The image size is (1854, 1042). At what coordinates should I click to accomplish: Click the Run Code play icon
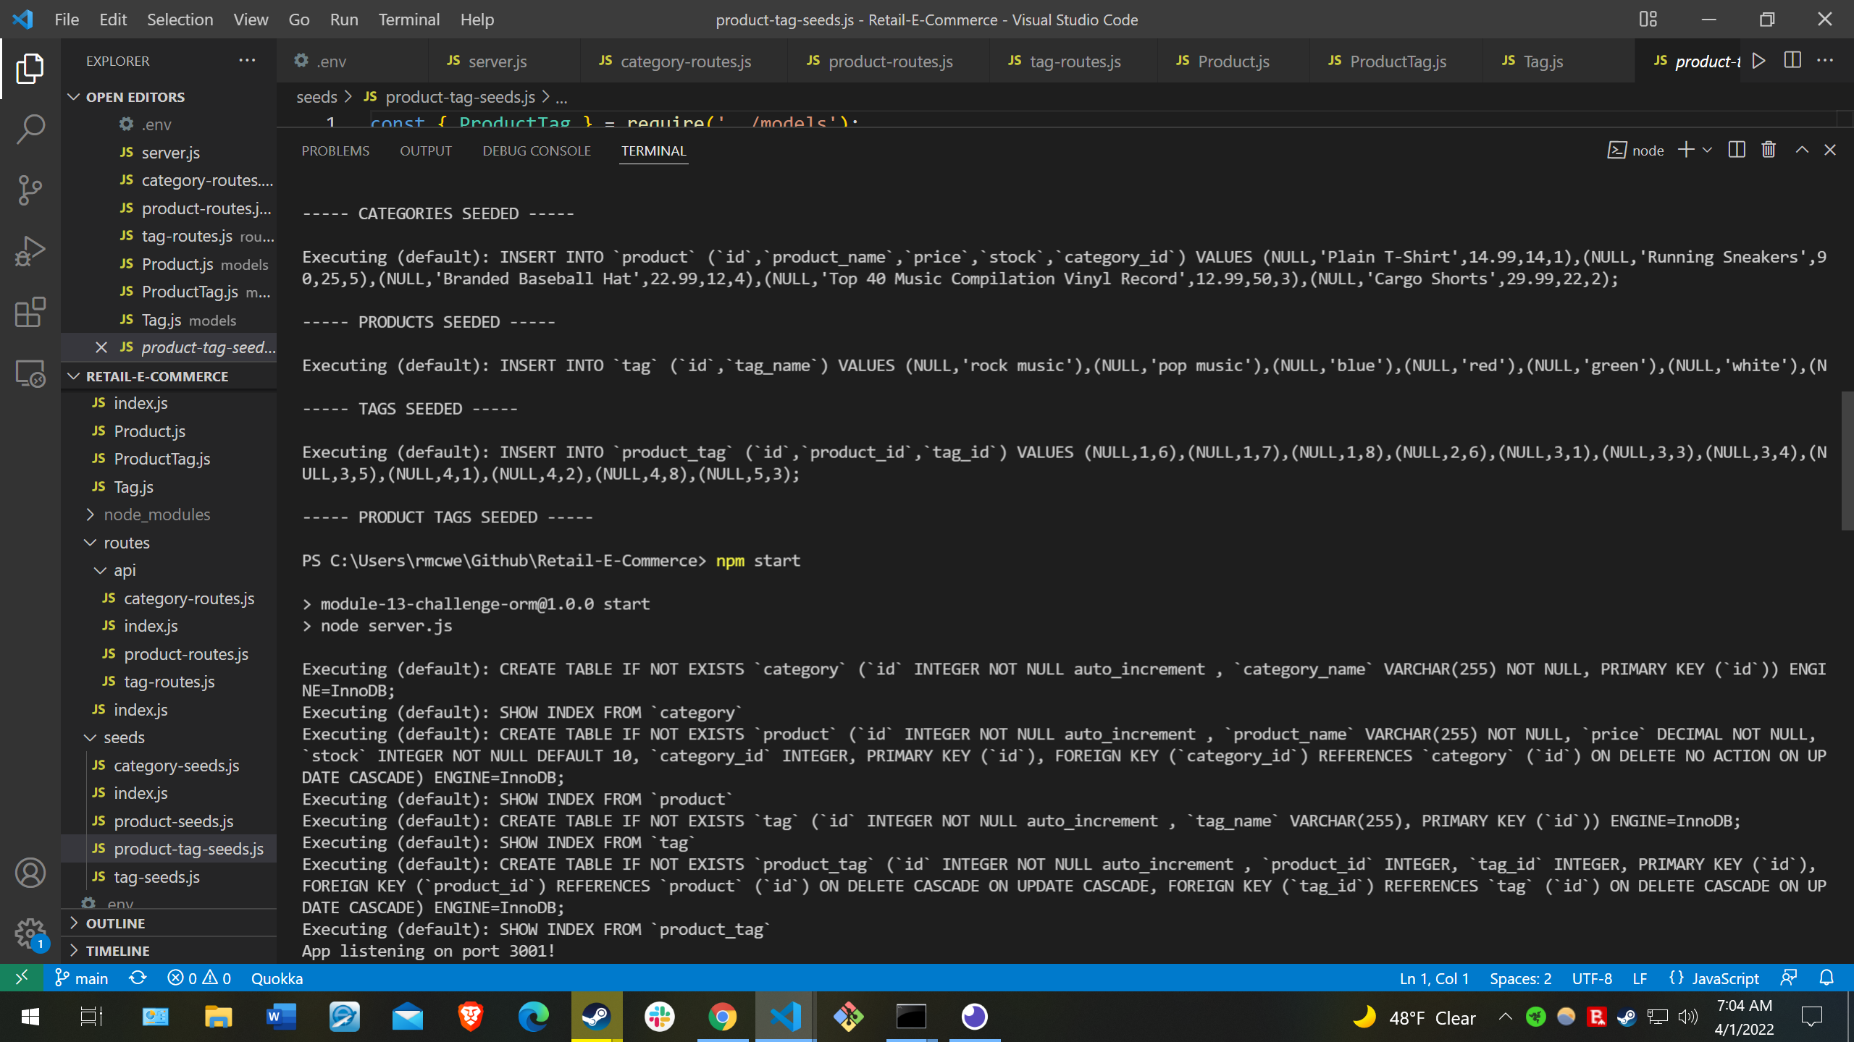[x=1759, y=61]
